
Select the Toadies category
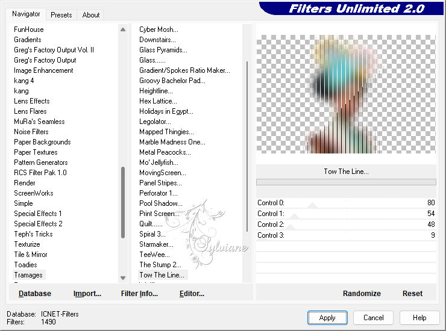coord(25,265)
